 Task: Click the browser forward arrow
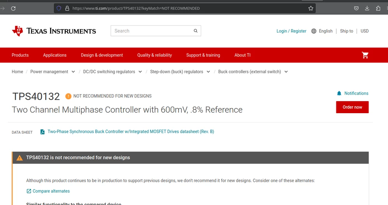click(2, 9)
